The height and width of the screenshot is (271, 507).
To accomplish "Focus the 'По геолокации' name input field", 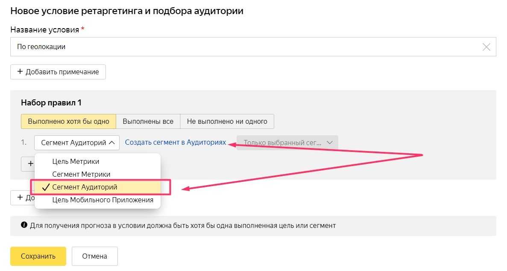I will (x=243, y=47).
